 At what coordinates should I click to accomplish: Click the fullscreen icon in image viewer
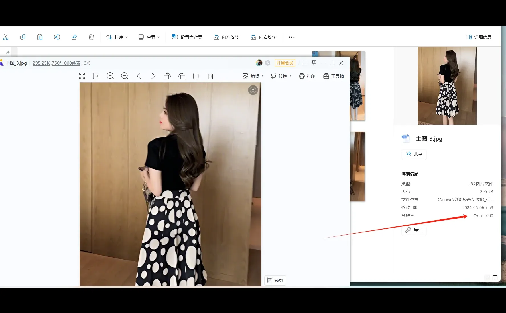(x=82, y=76)
